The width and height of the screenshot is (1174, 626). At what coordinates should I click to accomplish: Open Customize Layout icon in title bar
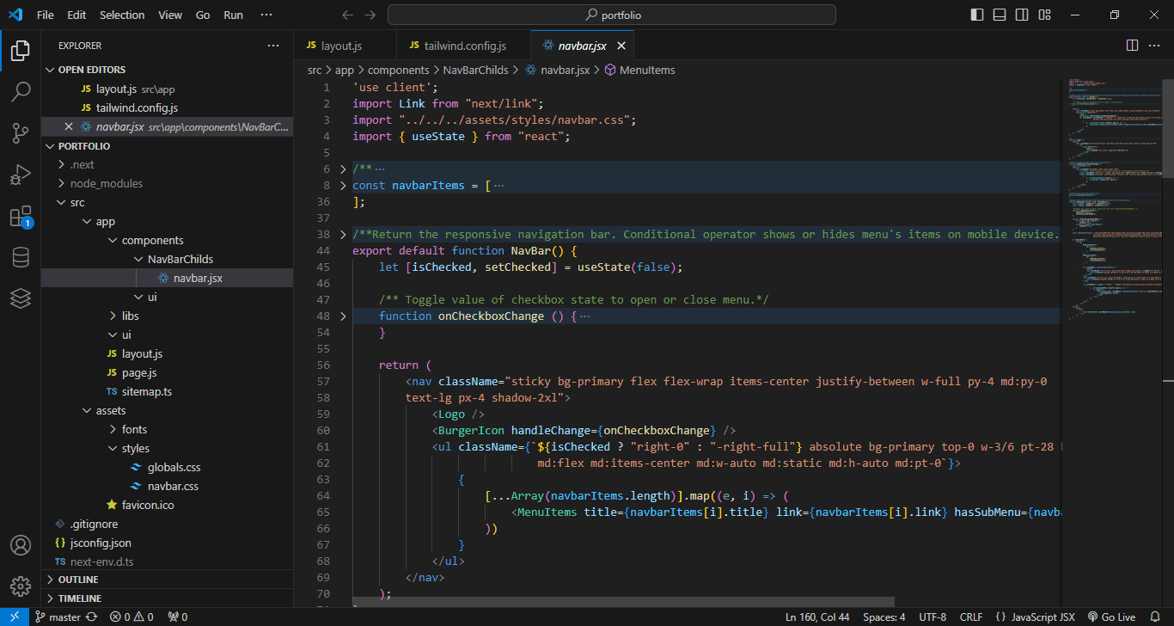(1044, 15)
